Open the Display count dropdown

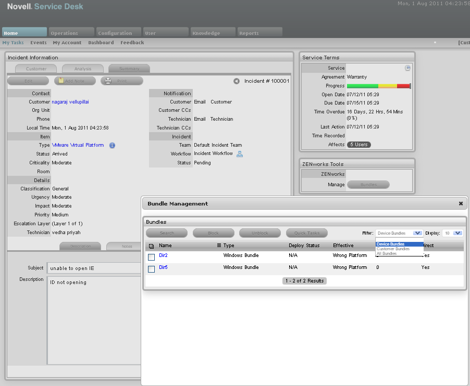[457, 234]
